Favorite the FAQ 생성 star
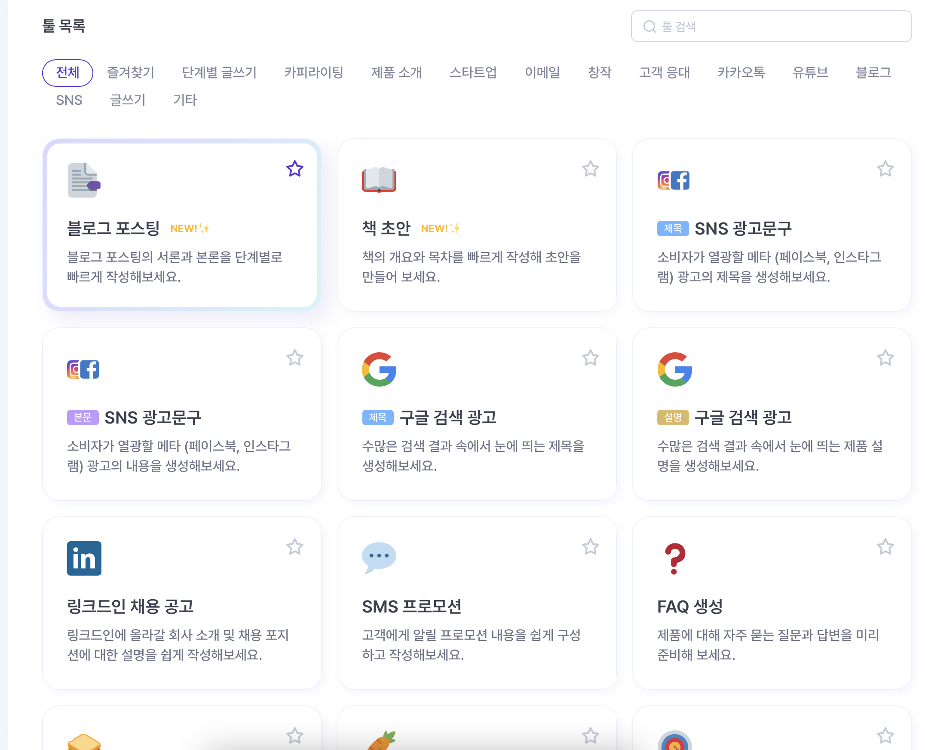The width and height of the screenshot is (925, 750). [885, 546]
